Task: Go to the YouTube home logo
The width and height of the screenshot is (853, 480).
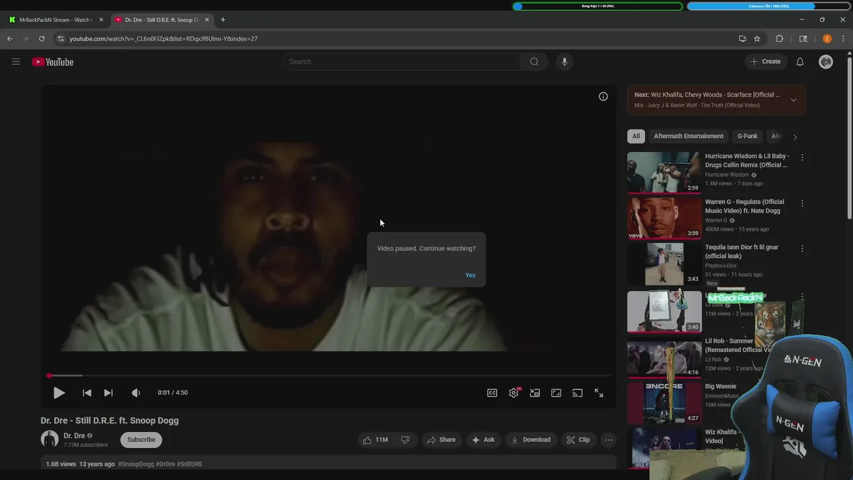Action: [53, 62]
